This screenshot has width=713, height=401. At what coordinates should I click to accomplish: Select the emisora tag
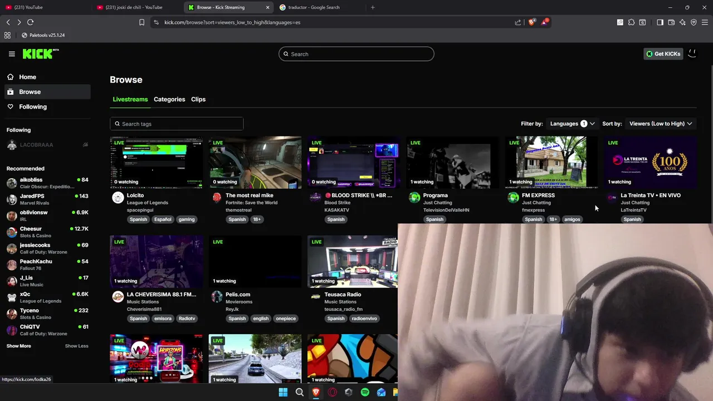(x=163, y=319)
